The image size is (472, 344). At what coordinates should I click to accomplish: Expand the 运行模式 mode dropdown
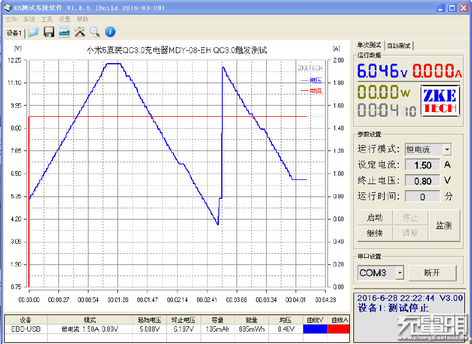(x=447, y=150)
